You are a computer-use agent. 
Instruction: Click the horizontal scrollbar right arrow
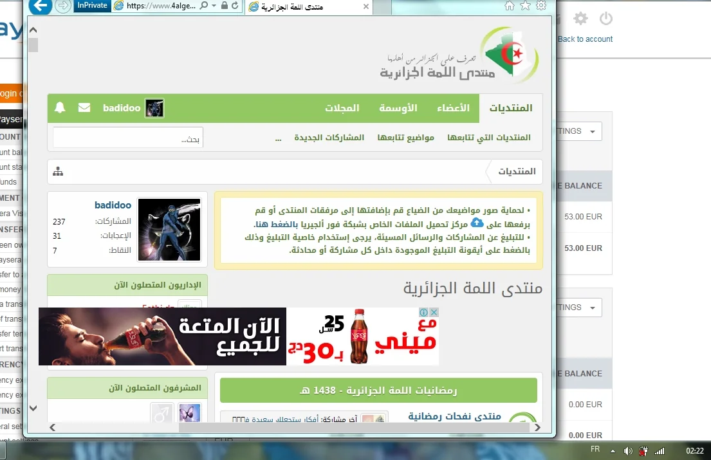537,427
